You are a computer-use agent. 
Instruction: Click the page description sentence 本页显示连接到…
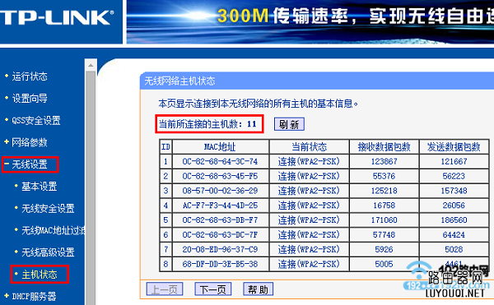(258, 104)
